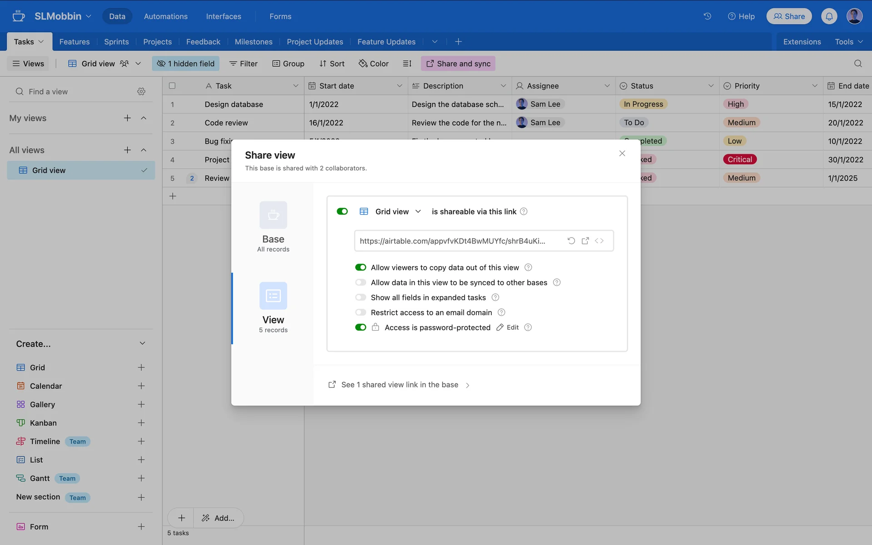Click the search magnifier icon in toolbar
This screenshot has width=872, height=545.
857,64
